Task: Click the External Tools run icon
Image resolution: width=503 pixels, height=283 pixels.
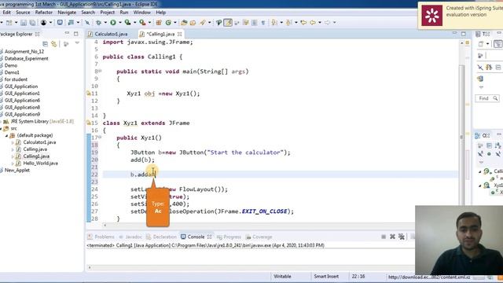Action: [142, 23]
